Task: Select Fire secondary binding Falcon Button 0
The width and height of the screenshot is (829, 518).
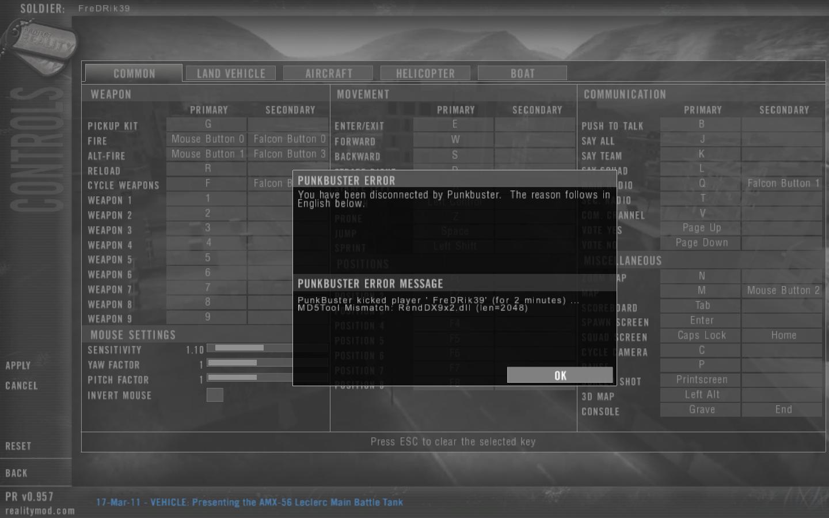Action: pos(288,139)
